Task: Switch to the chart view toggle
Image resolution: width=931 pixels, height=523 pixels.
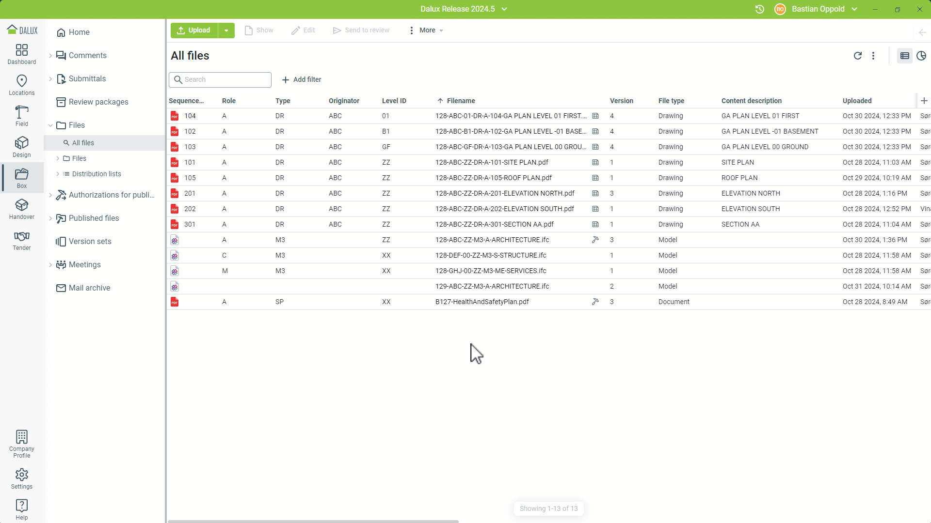Action: pyautogui.click(x=921, y=56)
